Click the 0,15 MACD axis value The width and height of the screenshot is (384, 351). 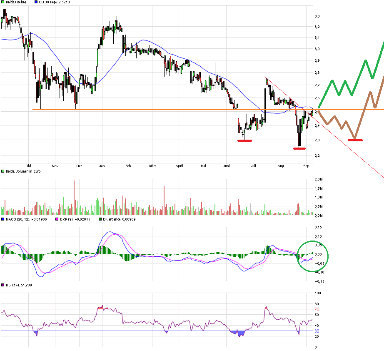coord(318,227)
